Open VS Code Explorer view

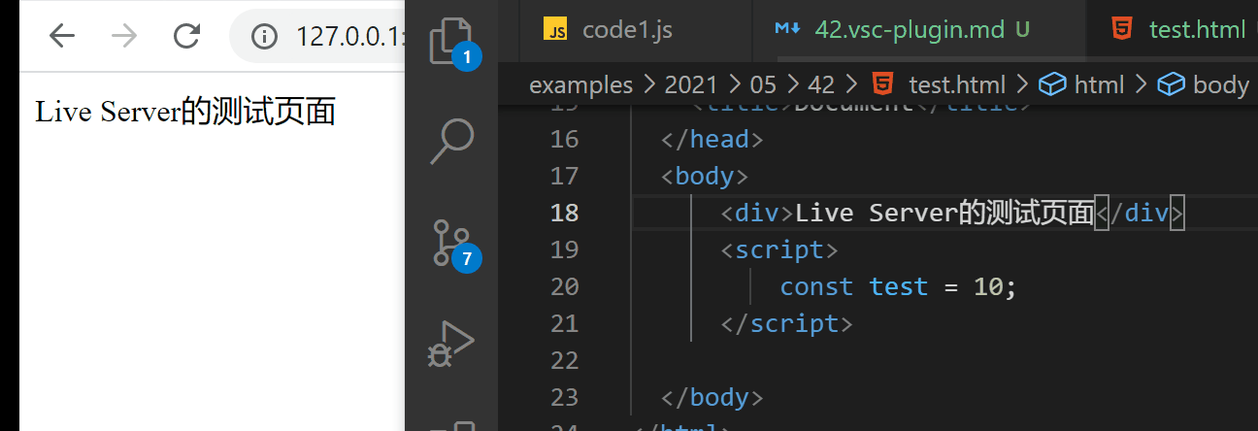click(451, 43)
